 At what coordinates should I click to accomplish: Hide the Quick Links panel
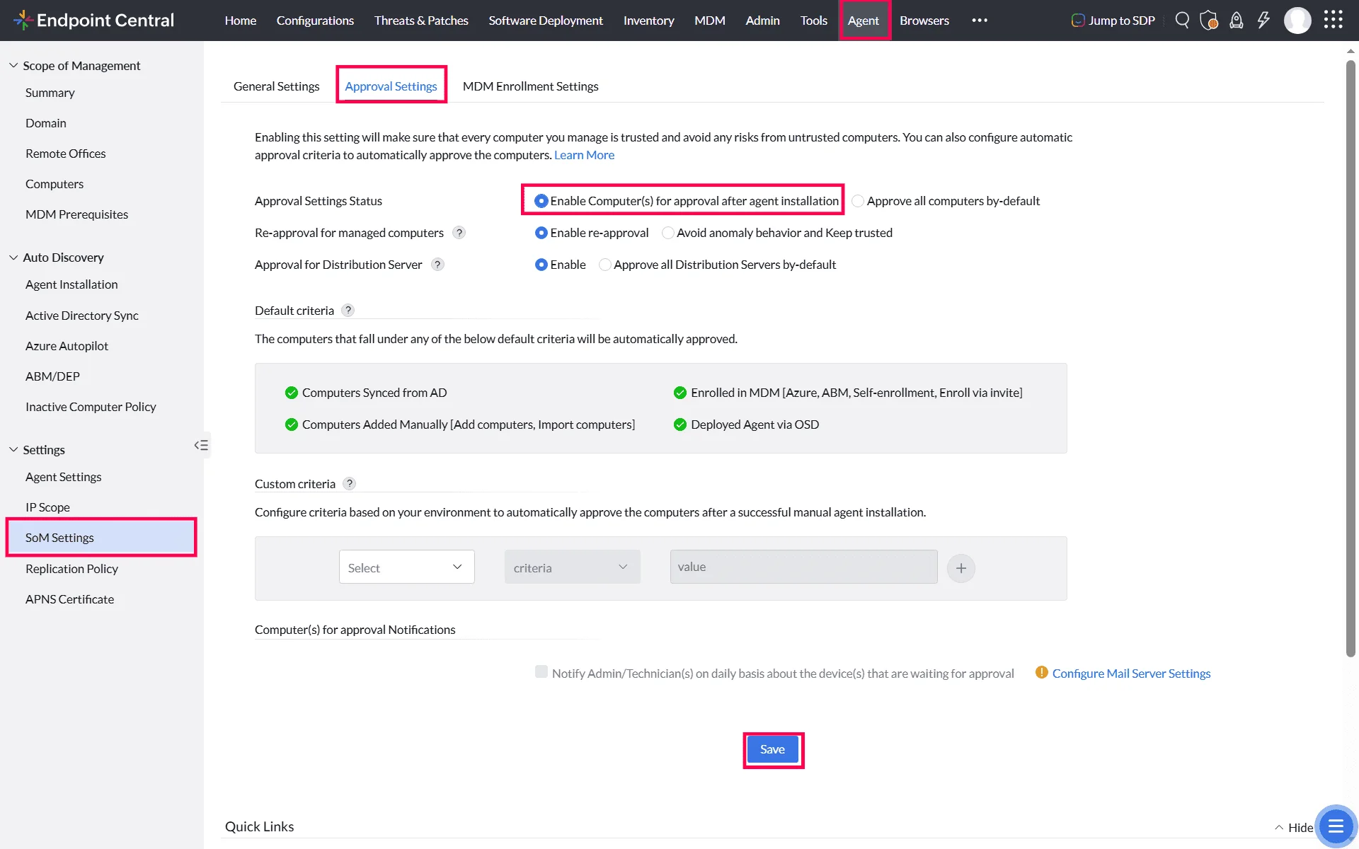tap(1294, 827)
